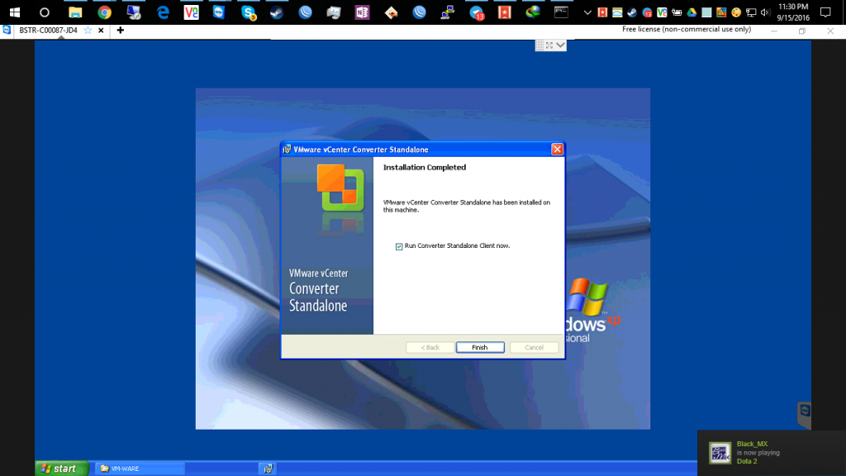Image resolution: width=846 pixels, height=476 pixels.
Task: Open the clock showing 11:30 PM
Action: pyautogui.click(x=793, y=12)
